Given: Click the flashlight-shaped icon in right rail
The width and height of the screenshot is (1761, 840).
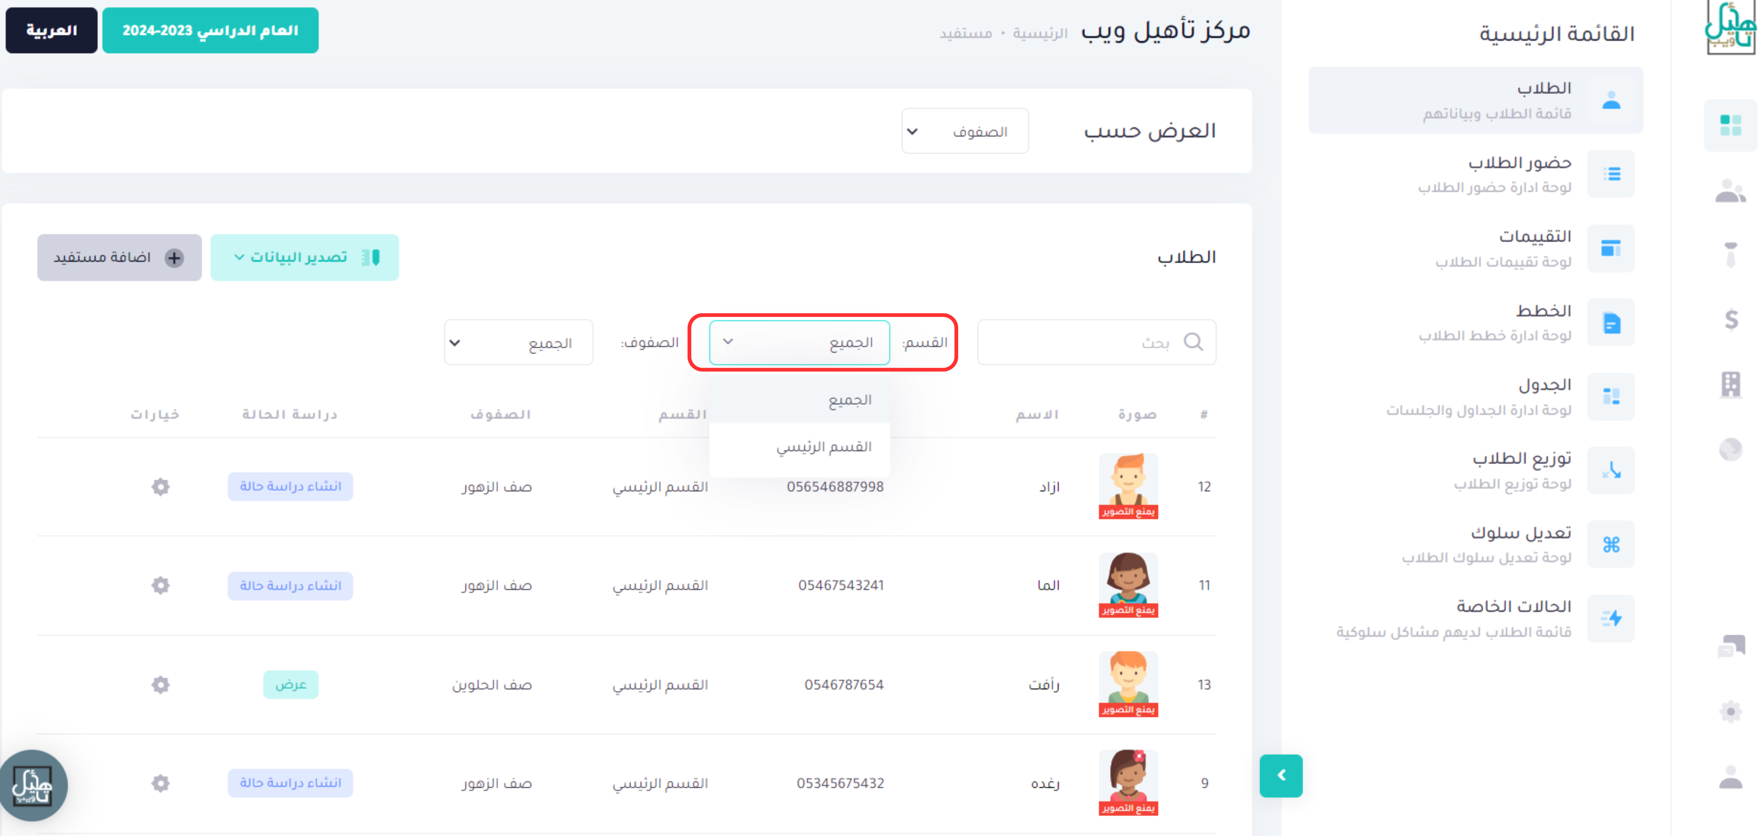Looking at the screenshot, I should point(1730,255).
